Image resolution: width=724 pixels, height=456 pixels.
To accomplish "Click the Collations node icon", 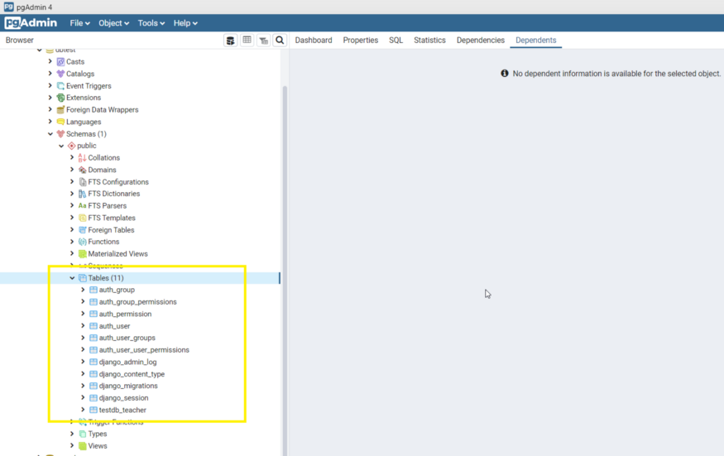I will pos(82,158).
